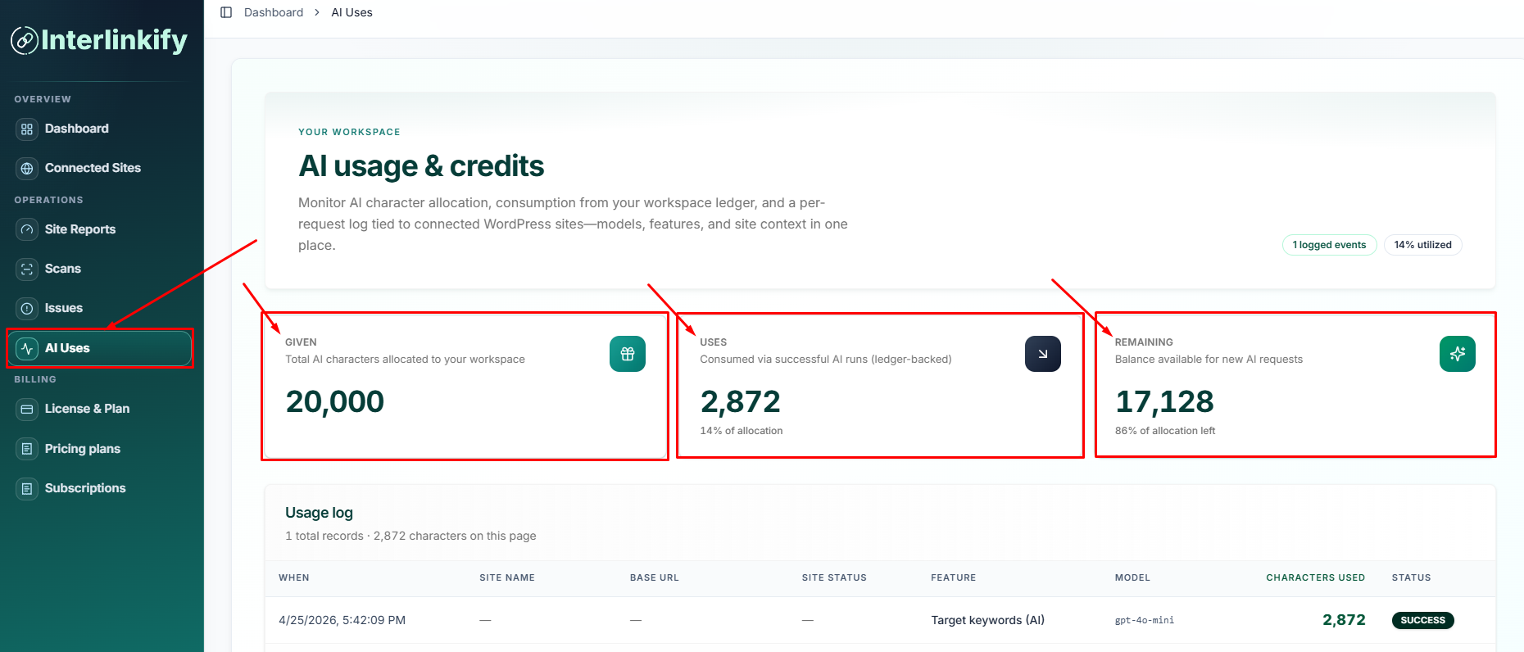The height and width of the screenshot is (652, 1524).
Task: Click the Usage log heading
Action: tap(319, 513)
